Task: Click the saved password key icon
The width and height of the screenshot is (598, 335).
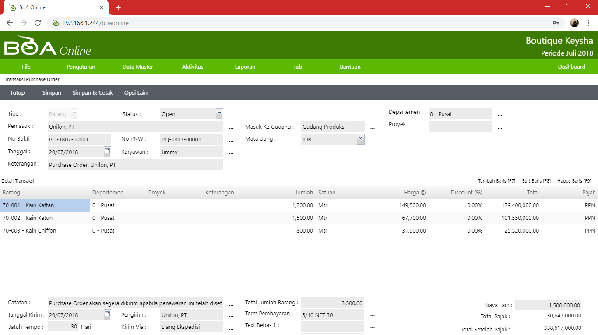Action: pos(556,23)
